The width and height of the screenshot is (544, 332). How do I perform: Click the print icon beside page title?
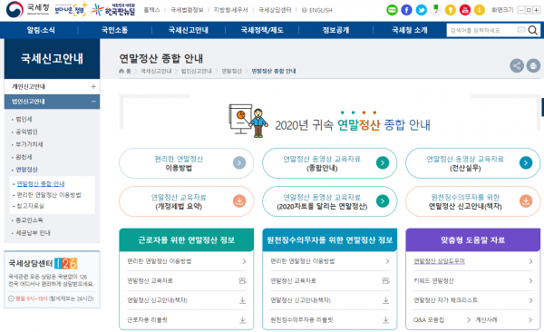click(x=533, y=65)
